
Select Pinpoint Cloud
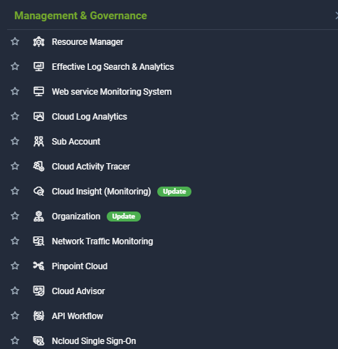click(x=80, y=266)
